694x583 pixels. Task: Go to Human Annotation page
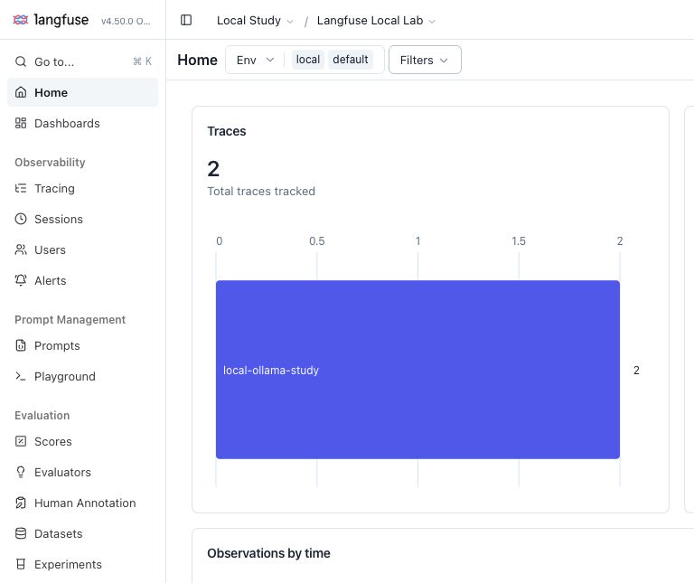[83, 503]
